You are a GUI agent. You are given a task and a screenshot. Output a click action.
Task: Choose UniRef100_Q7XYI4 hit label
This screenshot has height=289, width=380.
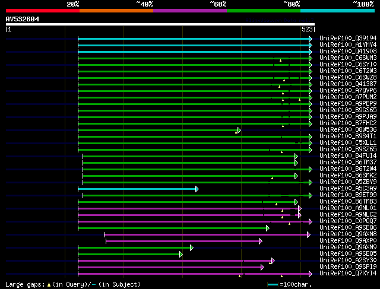click(x=348, y=274)
